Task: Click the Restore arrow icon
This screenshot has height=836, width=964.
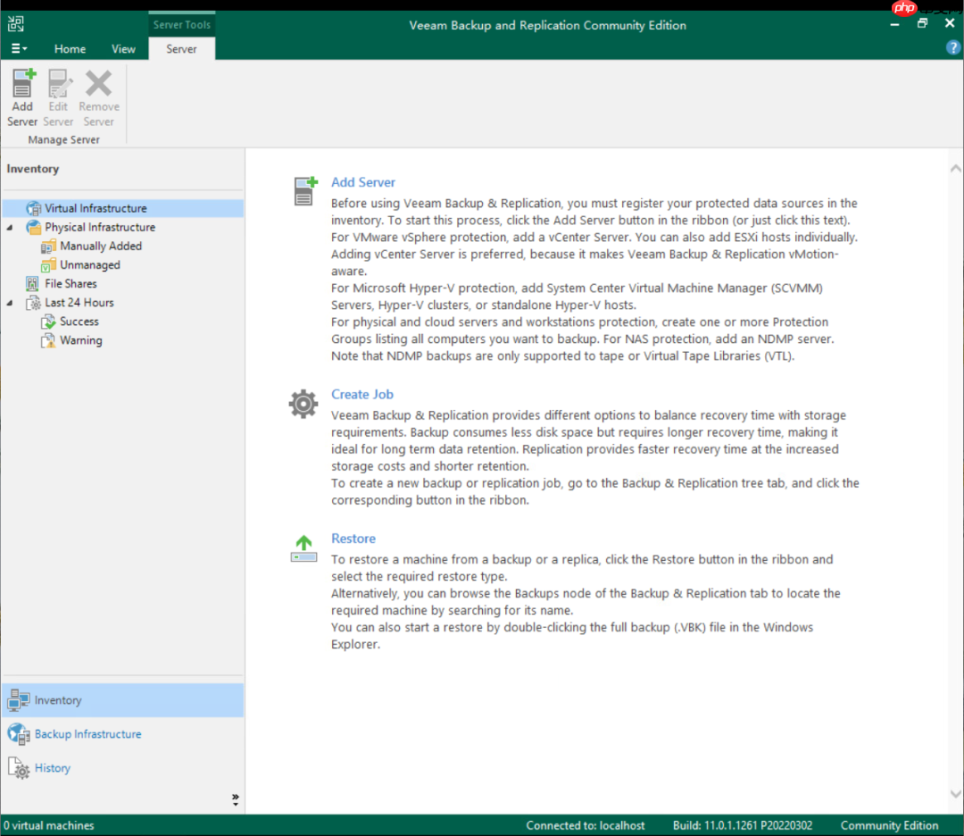Action: click(x=303, y=547)
